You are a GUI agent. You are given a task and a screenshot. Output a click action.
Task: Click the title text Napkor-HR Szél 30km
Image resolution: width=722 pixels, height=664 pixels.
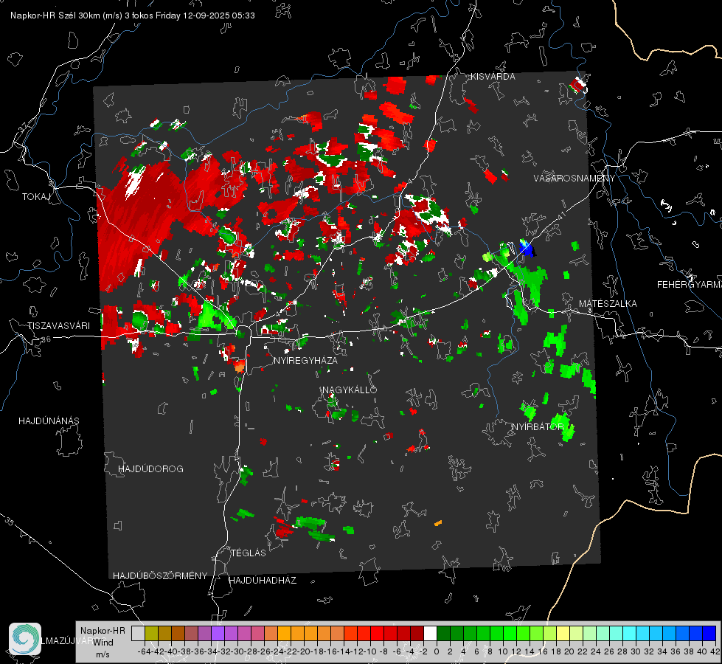pyautogui.click(x=67, y=15)
